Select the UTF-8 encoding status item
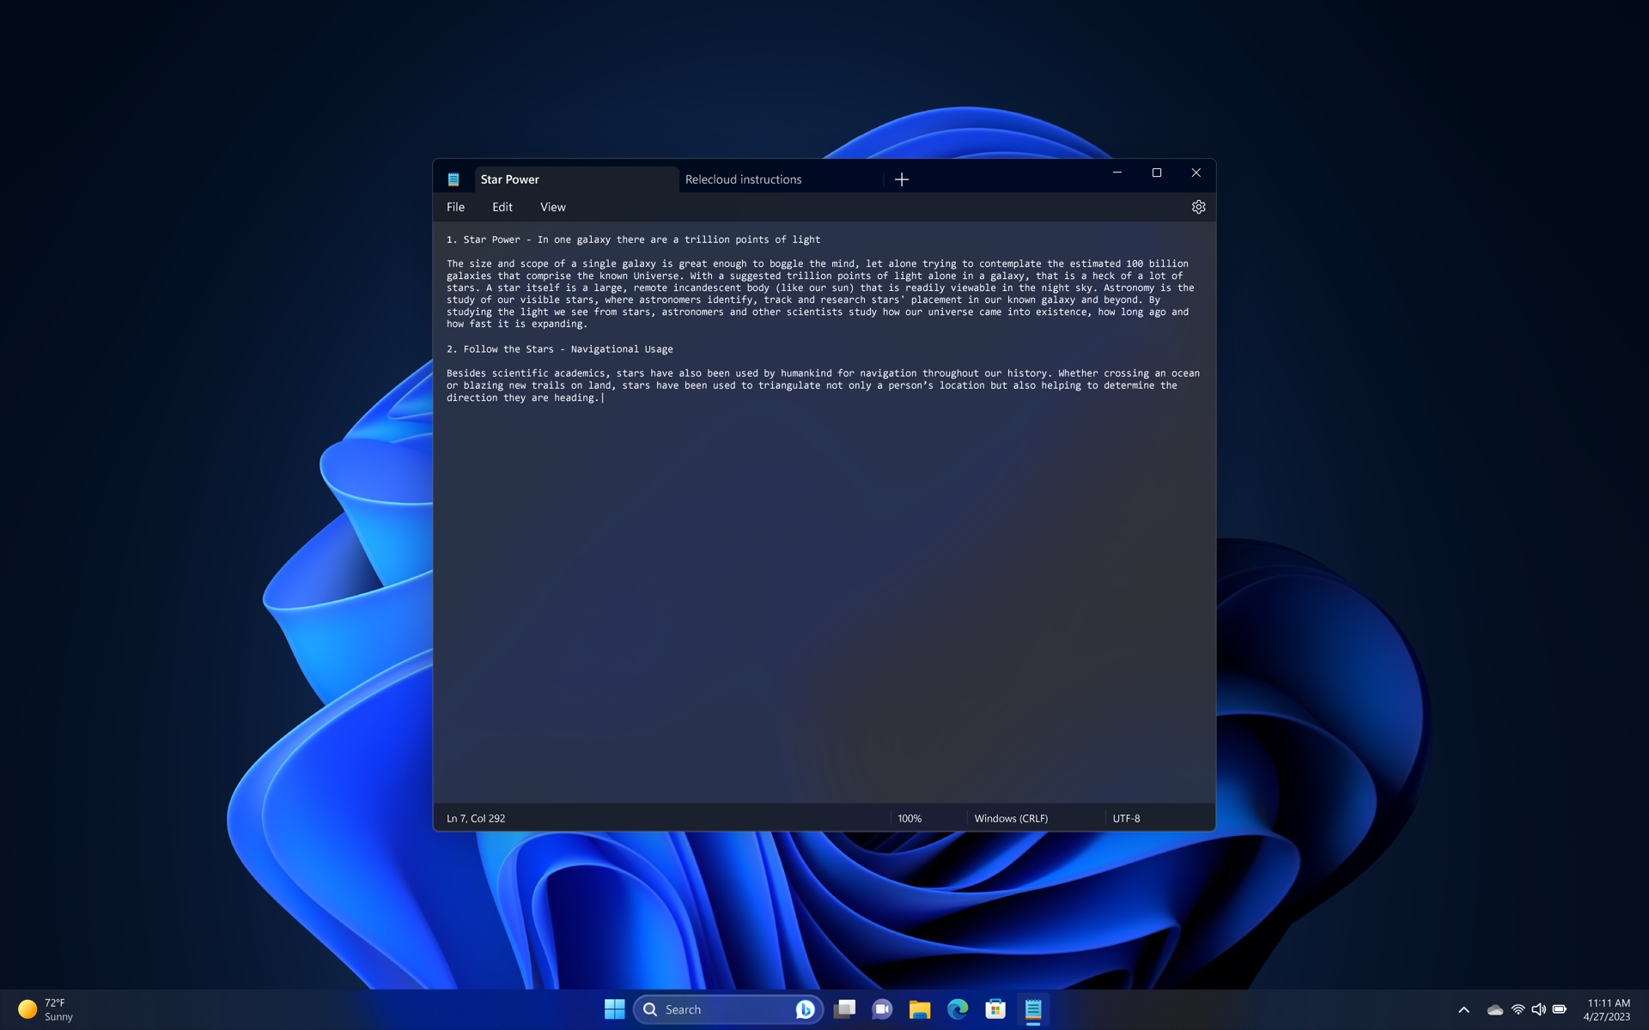The width and height of the screenshot is (1649, 1030). 1125,818
